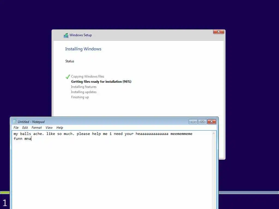
Task: Click the 'Installing features' status line
Action: coord(84,87)
